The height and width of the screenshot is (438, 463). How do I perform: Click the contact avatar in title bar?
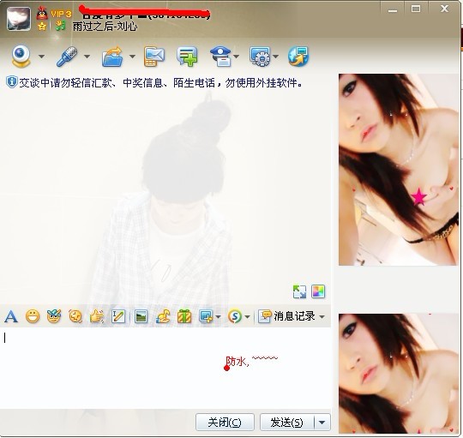[19, 19]
